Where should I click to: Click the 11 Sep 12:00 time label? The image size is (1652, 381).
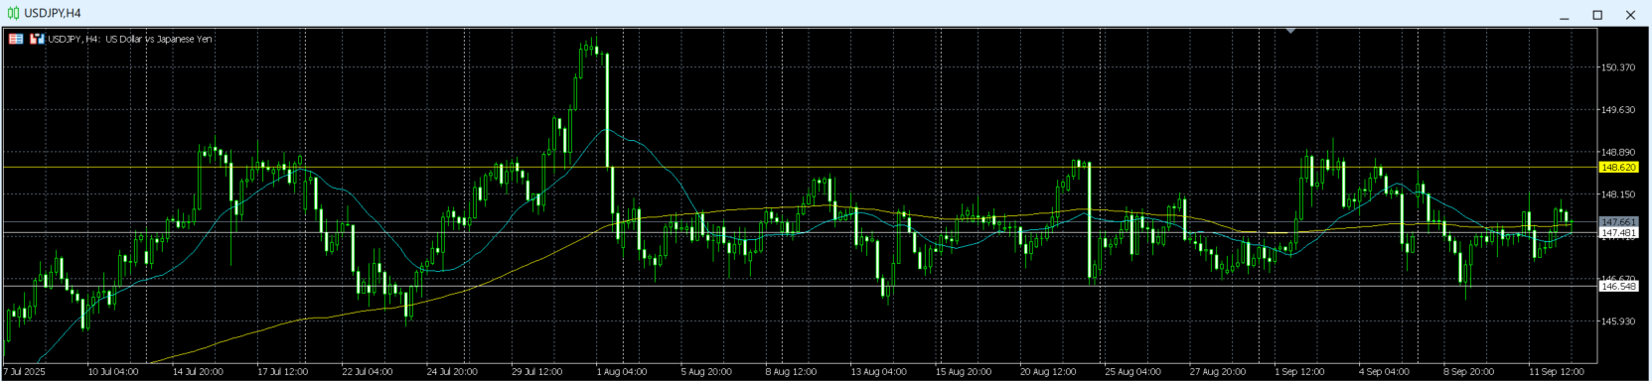point(1557,372)
